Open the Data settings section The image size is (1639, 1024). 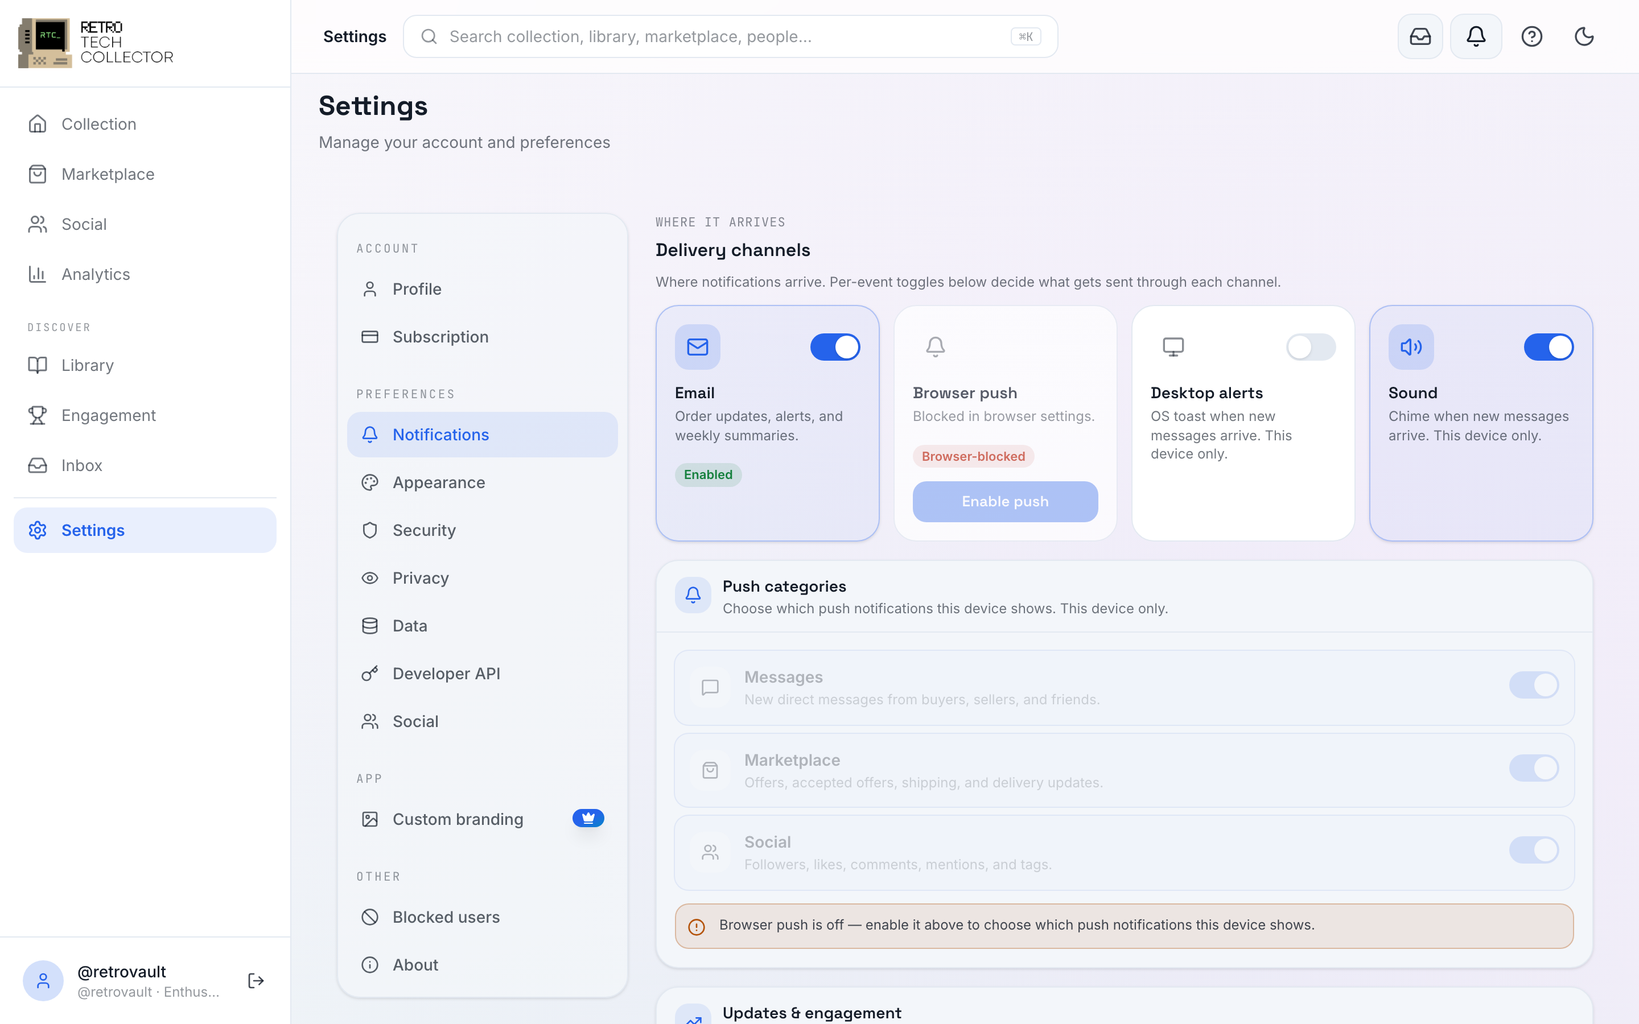click(x=482, y=626)
